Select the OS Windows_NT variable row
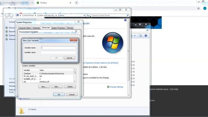208x117 pixels. [48, 82]
